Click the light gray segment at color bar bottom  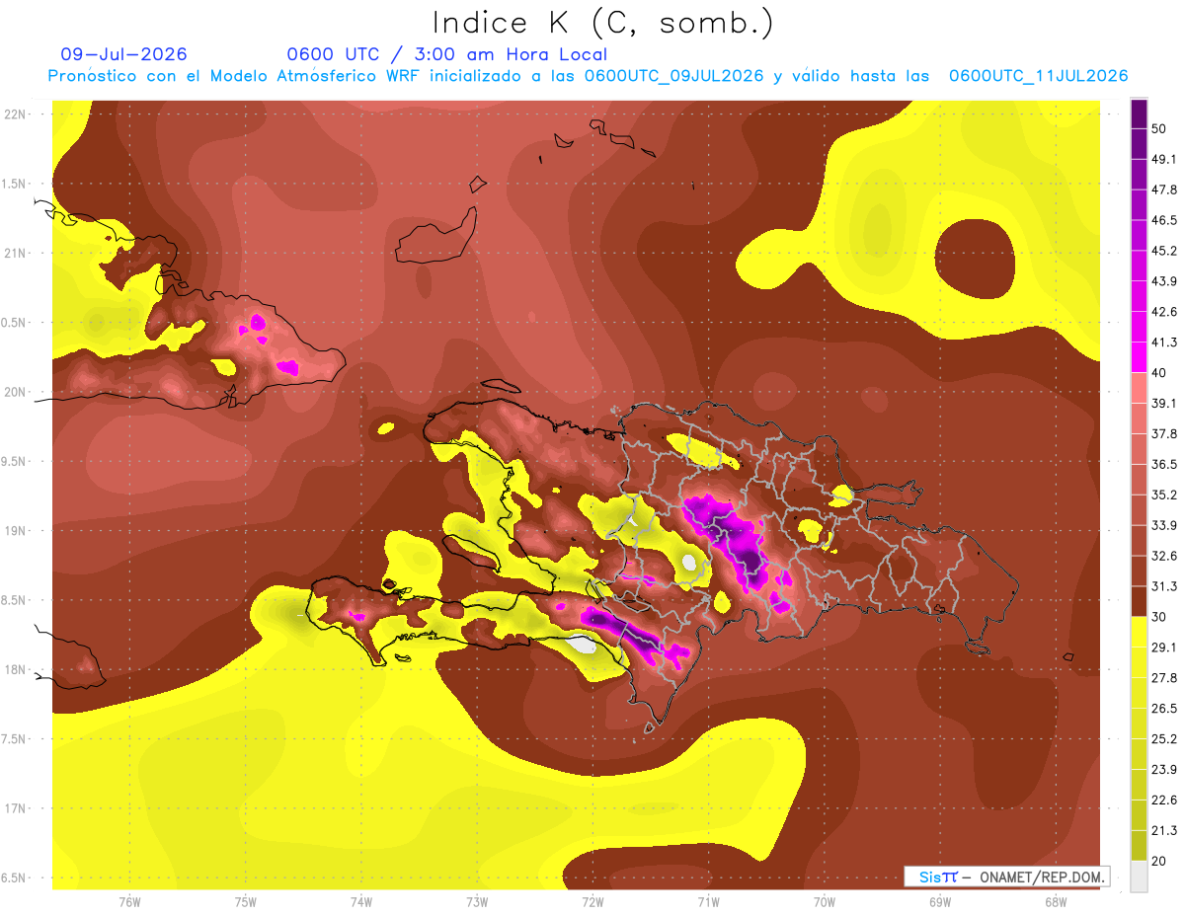tap(1139, 877)
